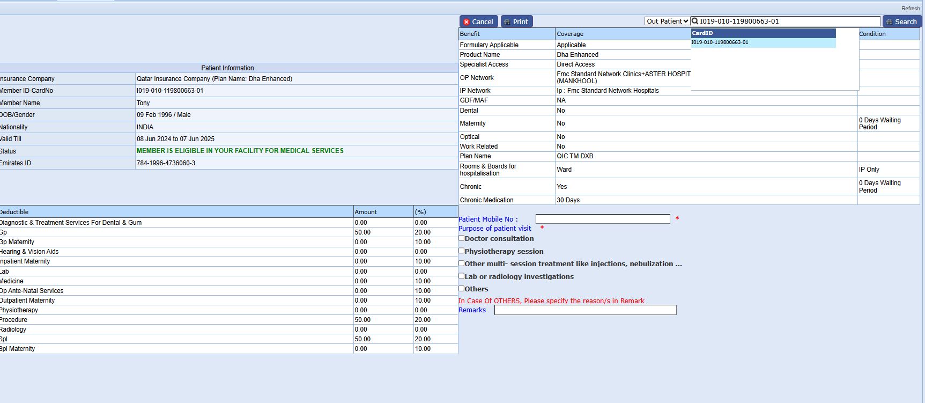Click the red Cancel button
Image resolution: width=925 pixels, height=403 pixels.
click(478, 21)
